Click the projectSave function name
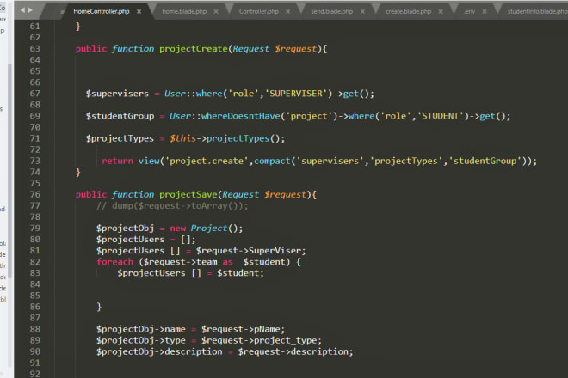The width and height of the screenshot is (568, 378). (x=188, y=194)
